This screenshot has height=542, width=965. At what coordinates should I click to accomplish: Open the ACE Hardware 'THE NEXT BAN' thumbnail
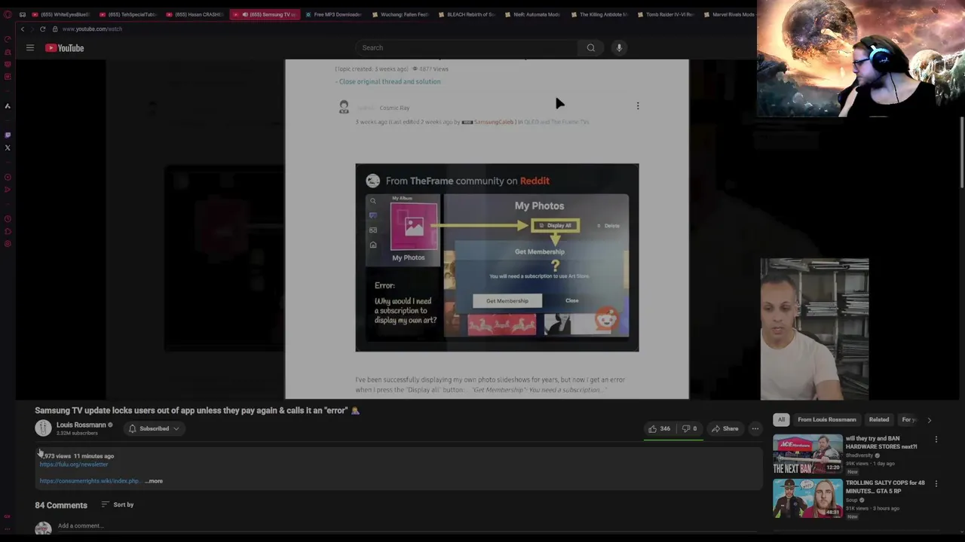pos(807,454)
